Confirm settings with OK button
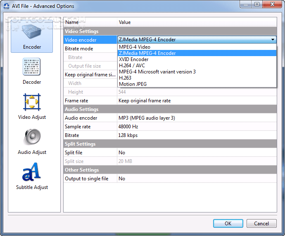The width and height of the screenshot is (285, 236). [228, 224]
